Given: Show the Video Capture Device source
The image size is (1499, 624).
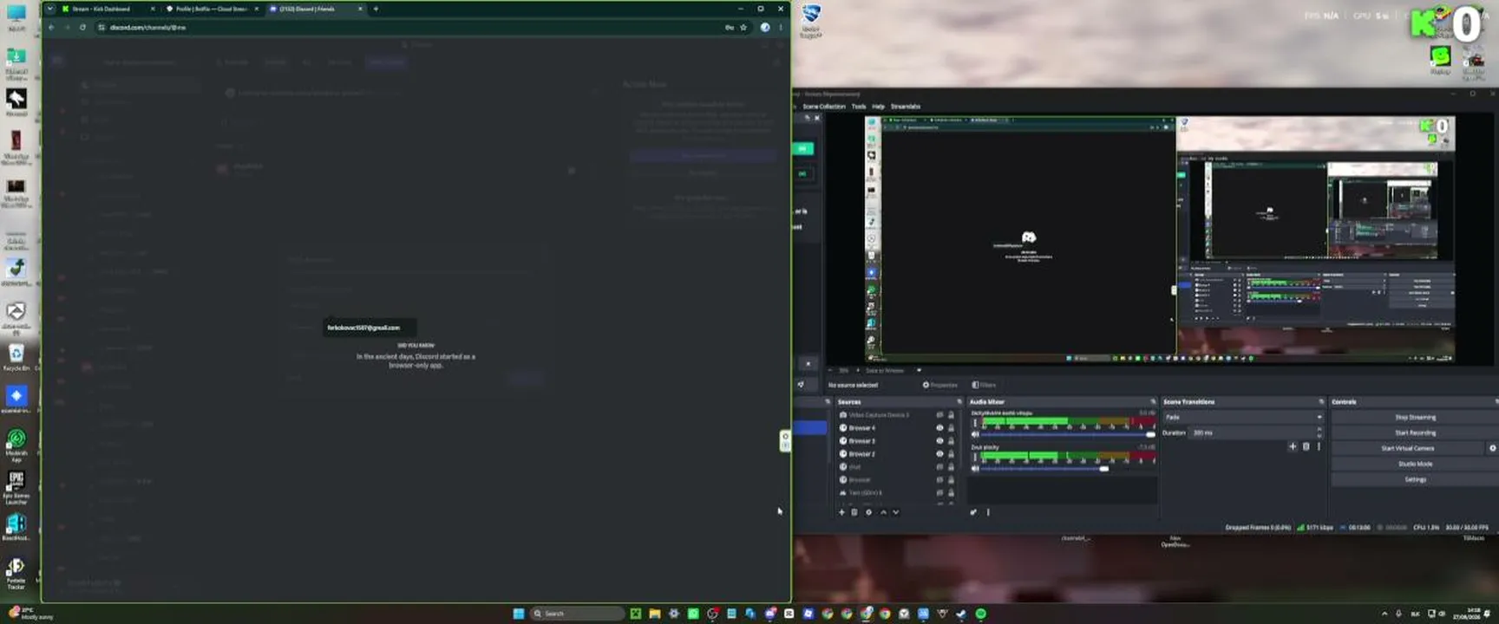Looking at the screenshot, I should coord(939,415).
